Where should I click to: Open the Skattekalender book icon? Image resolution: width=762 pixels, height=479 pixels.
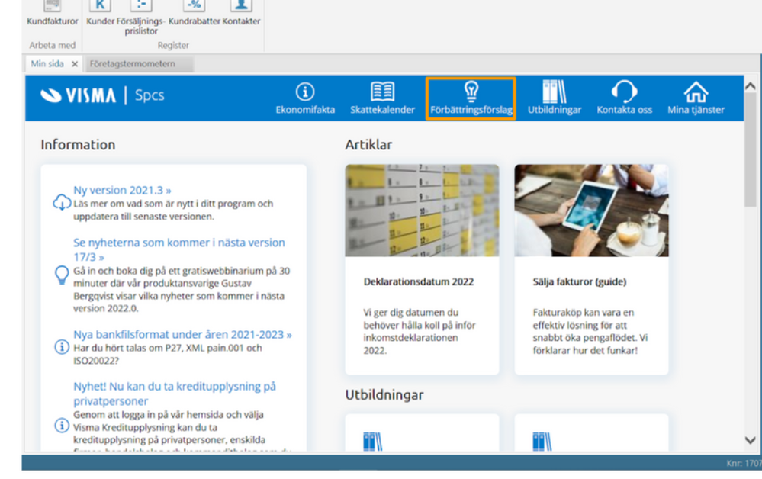pyautogui.click(x=382, y=93)
